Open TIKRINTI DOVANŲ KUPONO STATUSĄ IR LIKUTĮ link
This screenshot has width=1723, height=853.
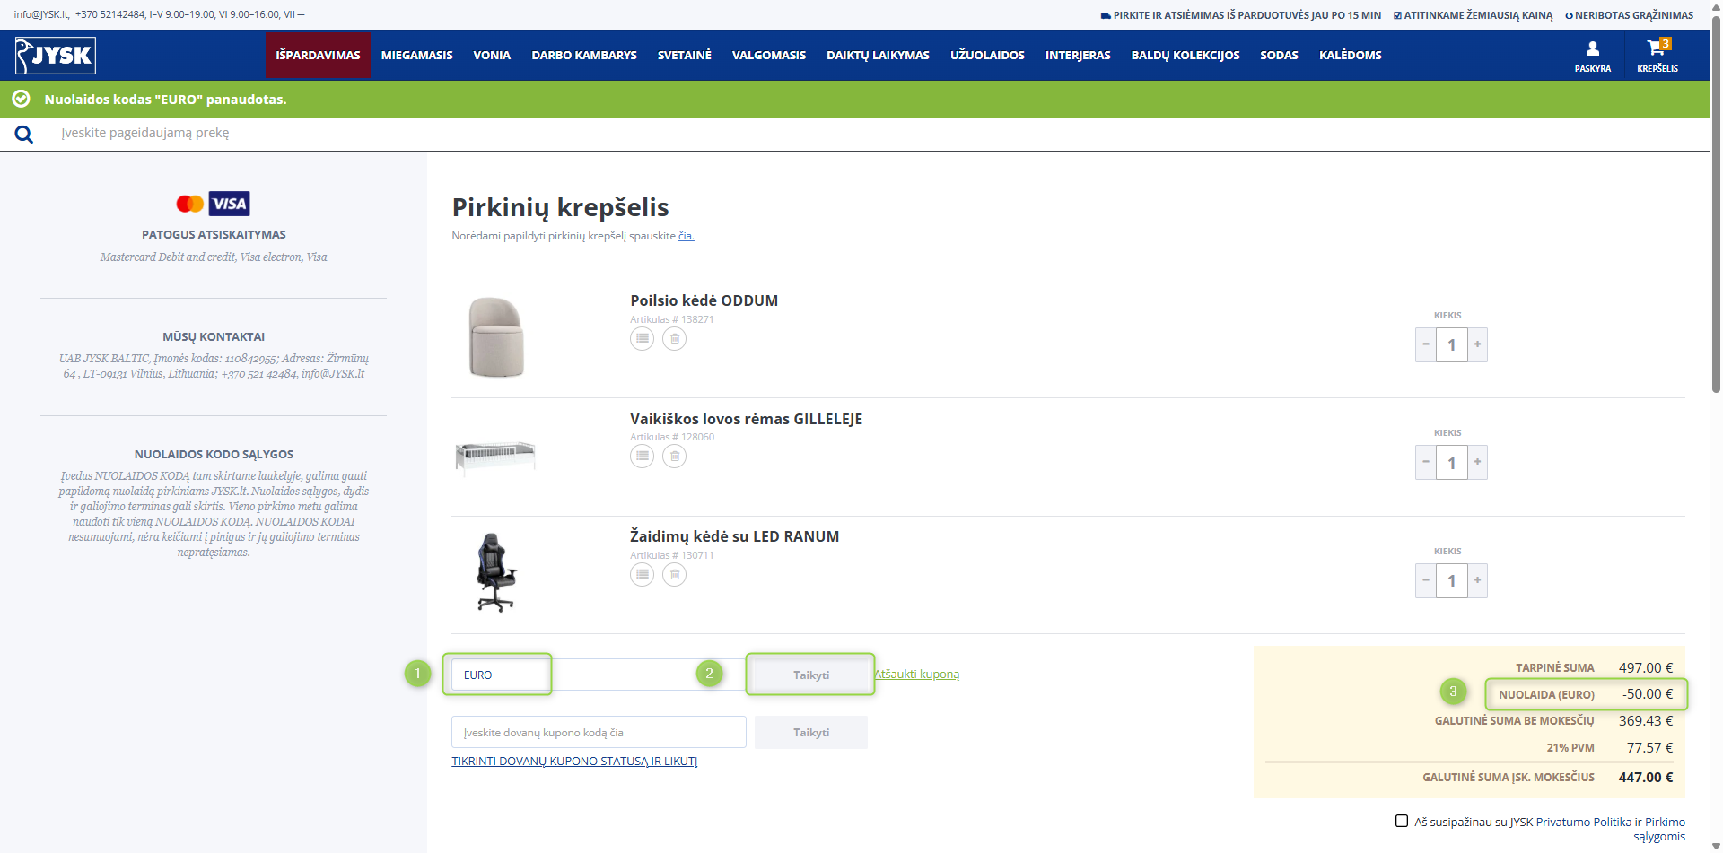[x=574, y=762]
